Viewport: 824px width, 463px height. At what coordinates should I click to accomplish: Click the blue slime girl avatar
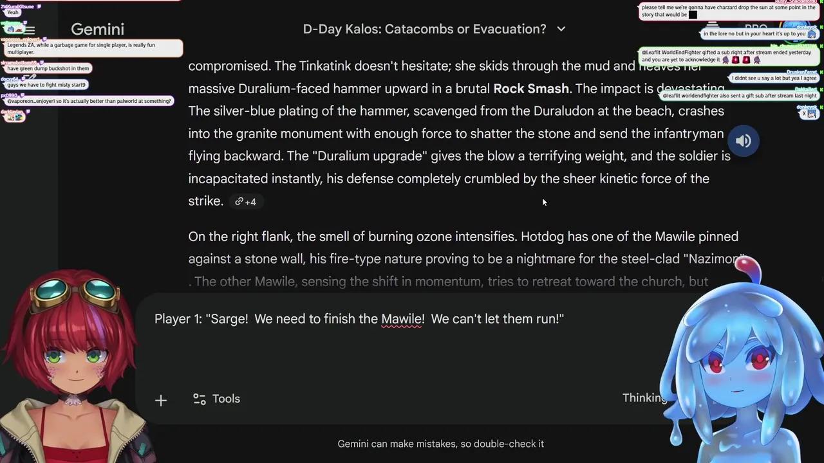point(740,360)
